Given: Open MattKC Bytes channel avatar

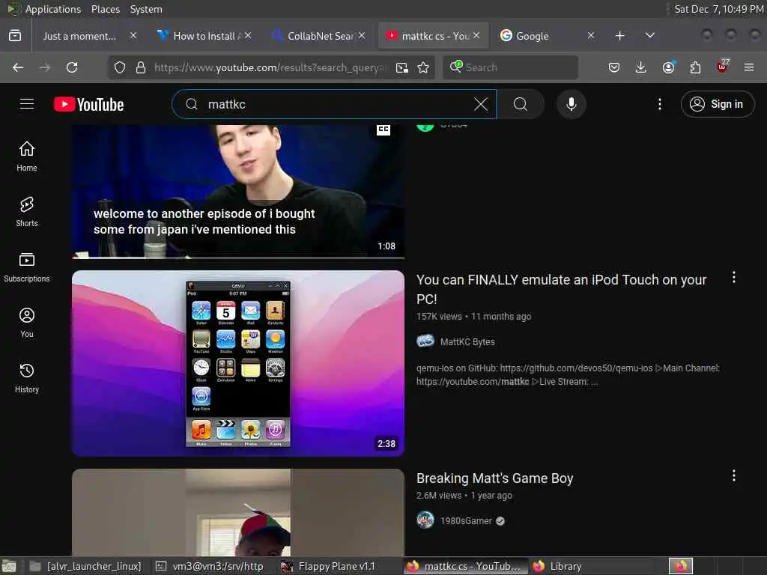Looking at the screenshot, I should [x=425, y=341].
